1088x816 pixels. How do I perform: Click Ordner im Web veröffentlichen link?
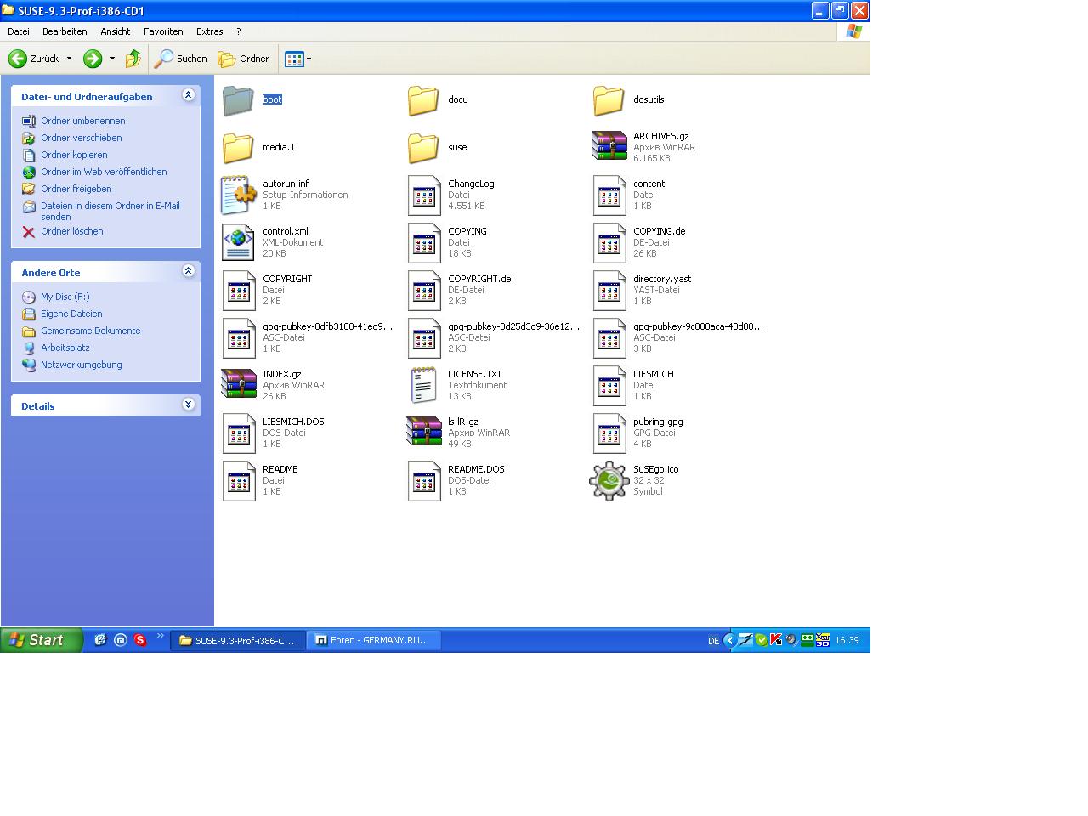tap(104, 172)
